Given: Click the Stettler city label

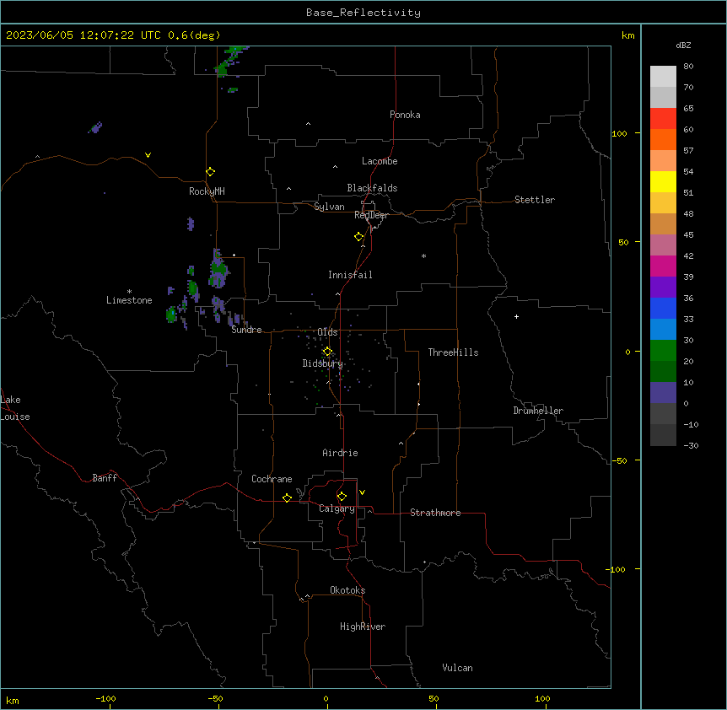Looking at the screenshot, I should 534,200.
